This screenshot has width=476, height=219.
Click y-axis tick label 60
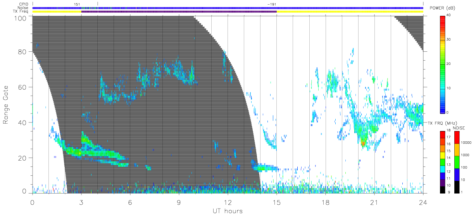(x=22, y=87)
